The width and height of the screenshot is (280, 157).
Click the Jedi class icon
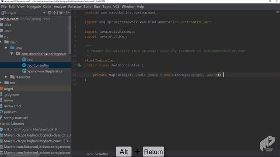click(x=24, y=59)
